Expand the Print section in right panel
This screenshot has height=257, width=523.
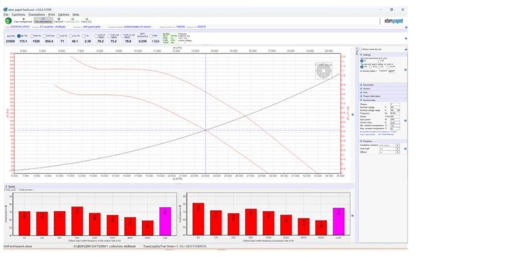pyautogui.click(x=383, y=92)
